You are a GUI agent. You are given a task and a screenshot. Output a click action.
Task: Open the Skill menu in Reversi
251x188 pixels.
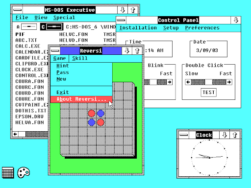pos(80,58)
